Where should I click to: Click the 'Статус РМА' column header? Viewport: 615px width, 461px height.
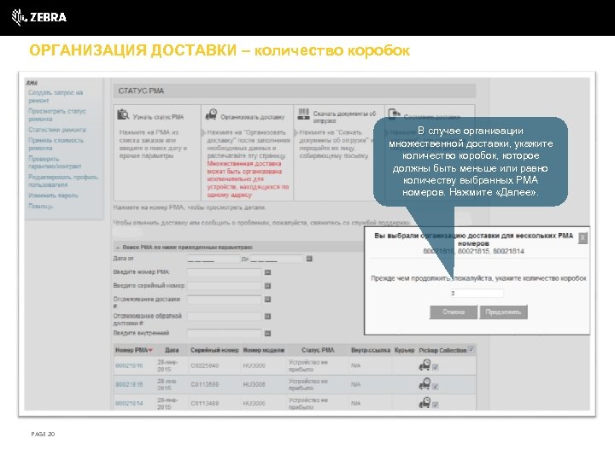318,350
